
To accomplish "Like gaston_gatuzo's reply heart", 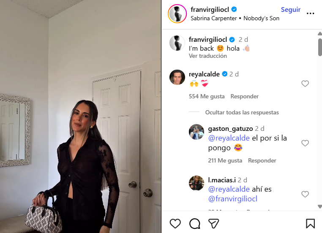I will 305,143.
